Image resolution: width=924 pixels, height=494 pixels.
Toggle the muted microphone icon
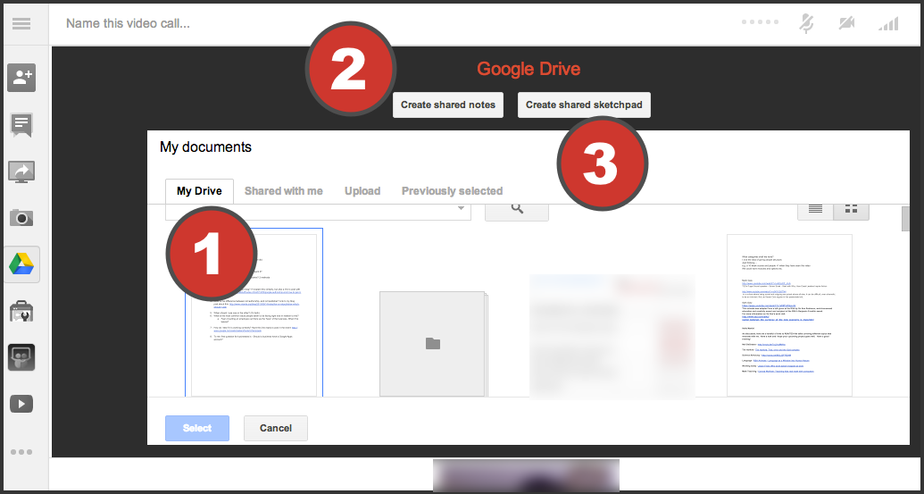807,23
